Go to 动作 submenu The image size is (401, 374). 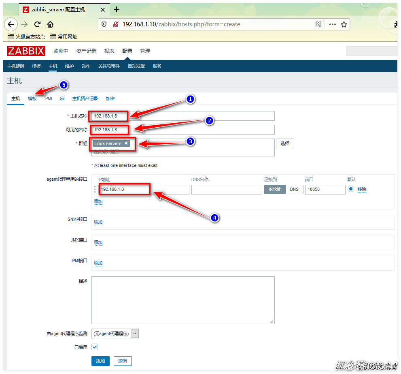coord(86,66)
